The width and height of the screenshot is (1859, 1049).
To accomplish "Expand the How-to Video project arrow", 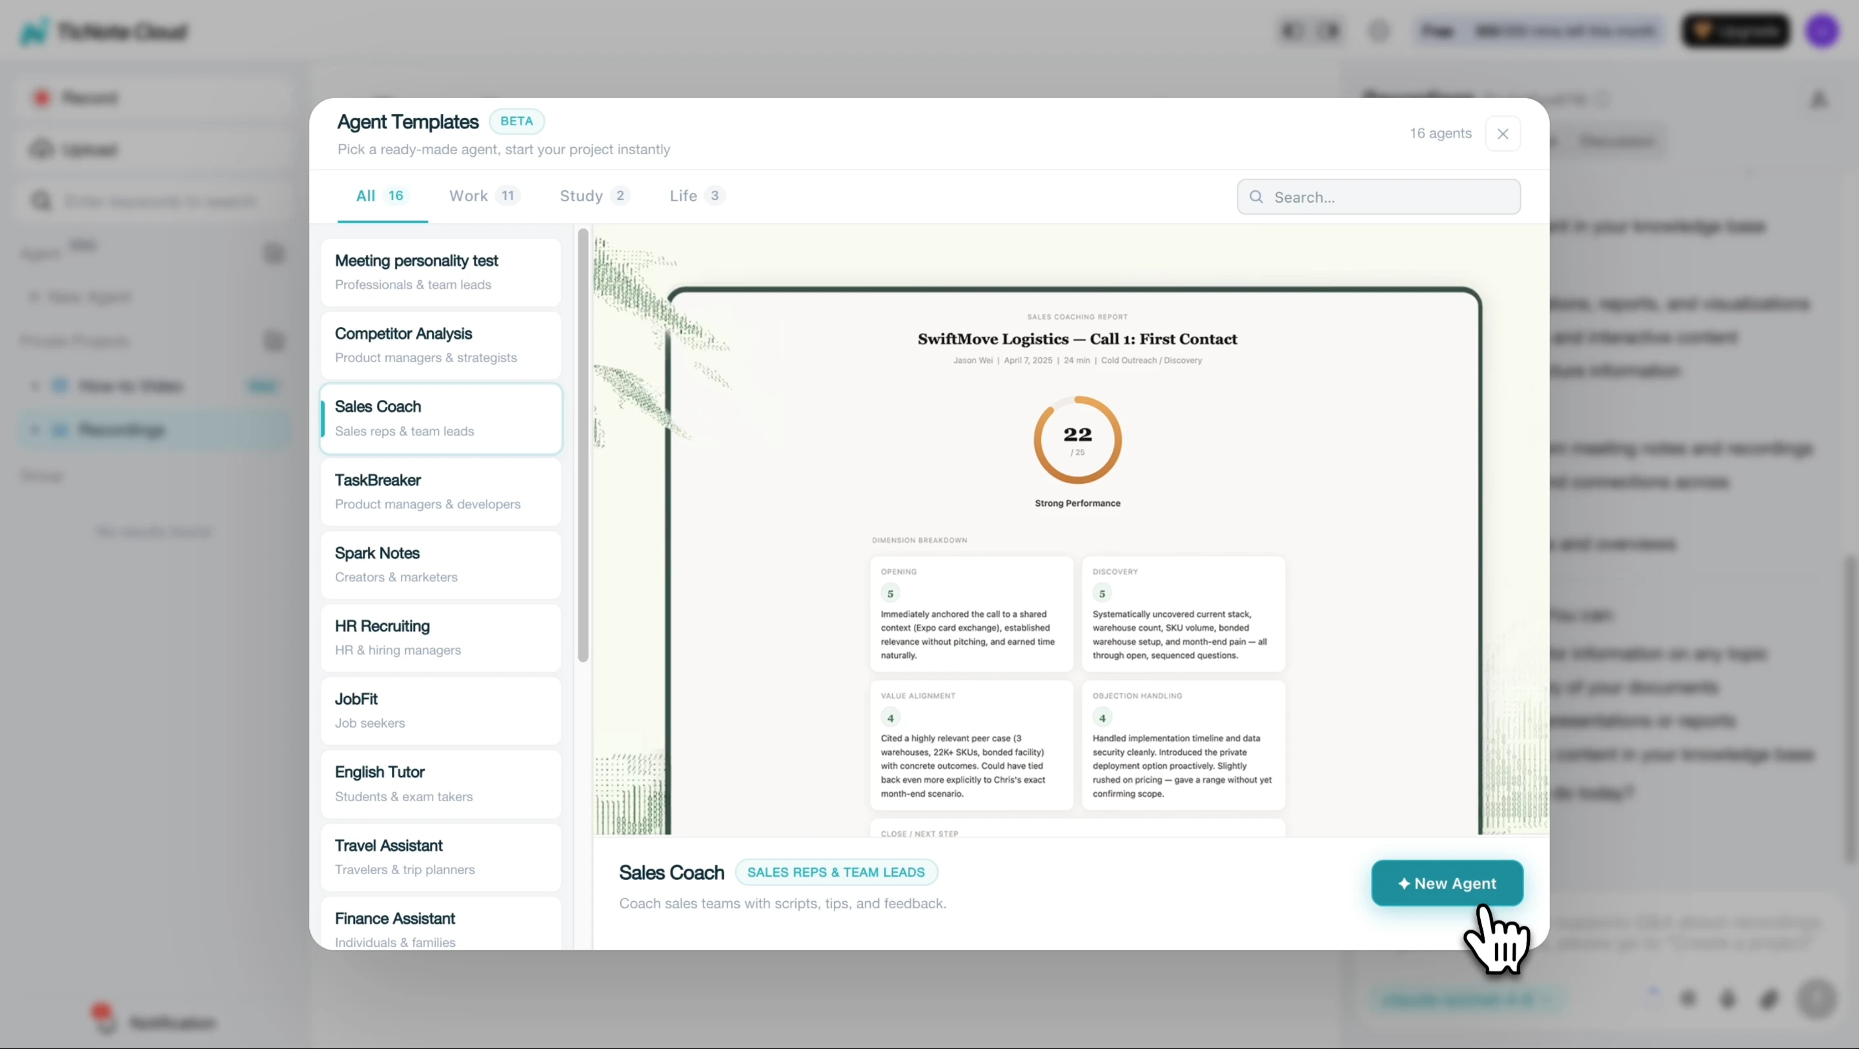I will coord(34,386).
